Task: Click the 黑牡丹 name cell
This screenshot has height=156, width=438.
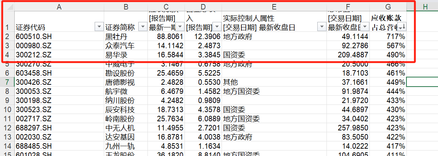Action: (126, 37)
